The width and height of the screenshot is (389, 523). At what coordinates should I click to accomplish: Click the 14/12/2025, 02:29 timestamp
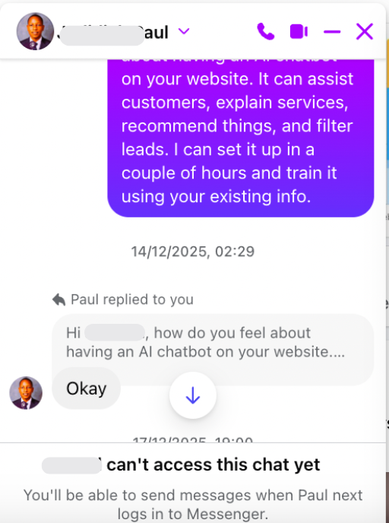(193, 252)
